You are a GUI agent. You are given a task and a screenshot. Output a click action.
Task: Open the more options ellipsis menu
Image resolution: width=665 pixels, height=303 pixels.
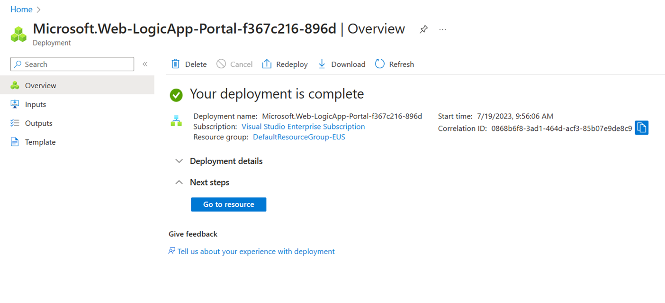(442, 29)
